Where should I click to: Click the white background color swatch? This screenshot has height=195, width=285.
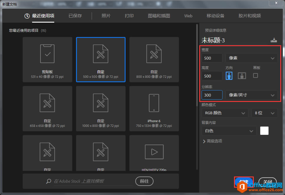click(264, 131)
